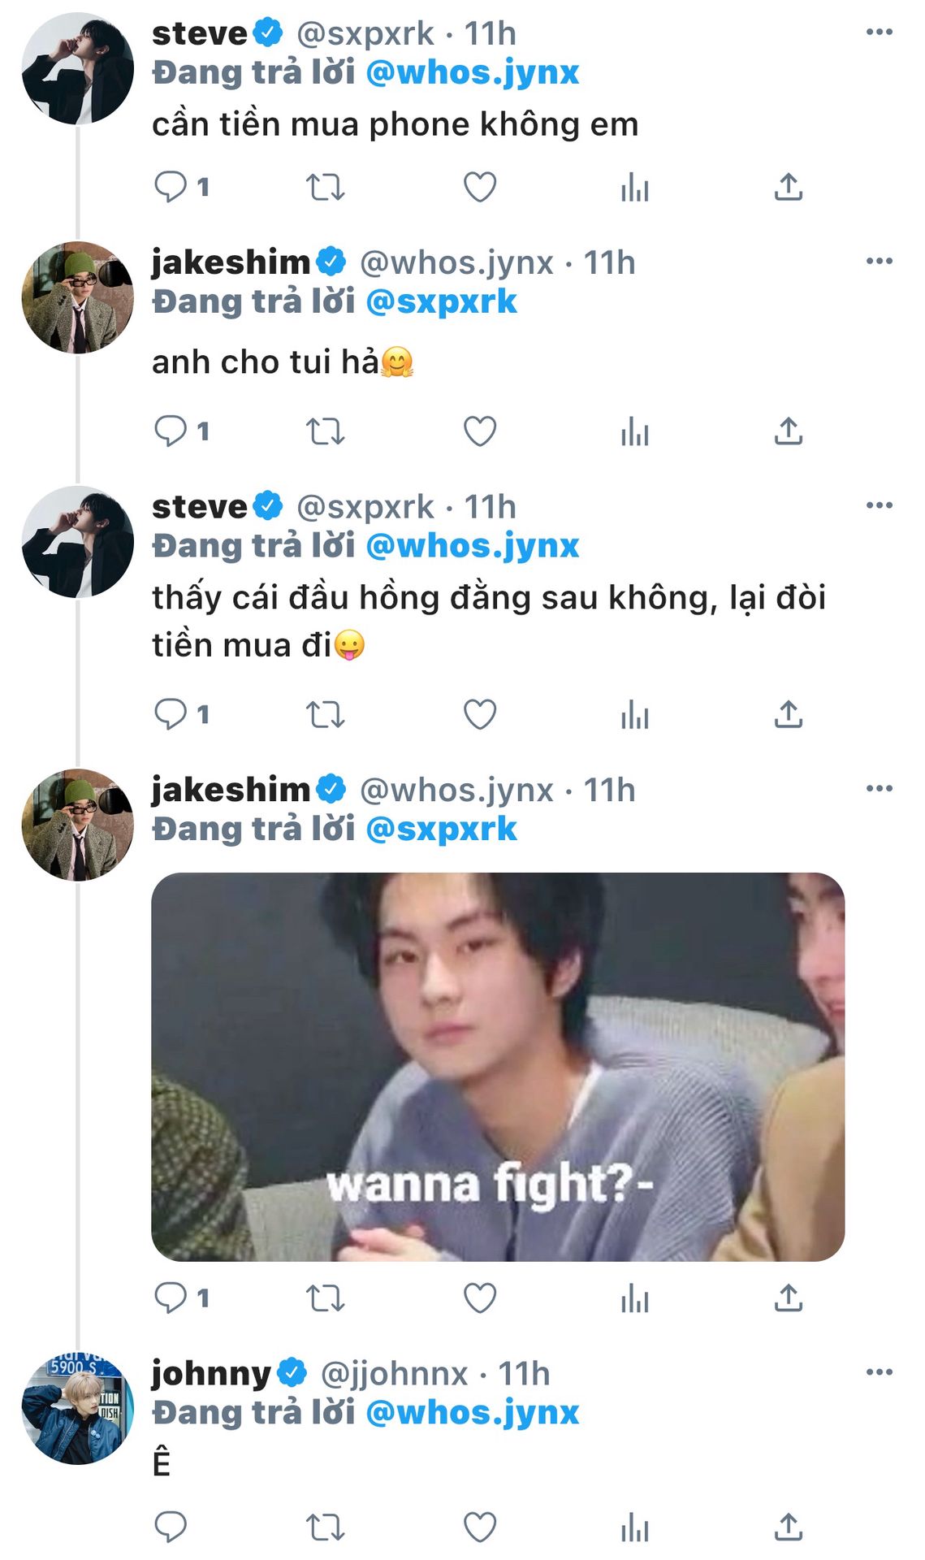Expand options for jakeshim's 'wanna fight' image tweet
925x1560 pixels.
click(x=879, y=789)
